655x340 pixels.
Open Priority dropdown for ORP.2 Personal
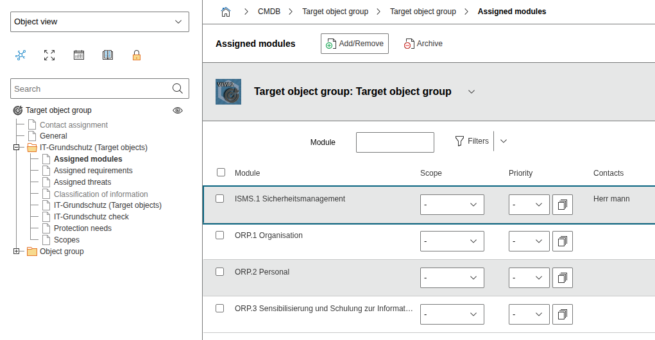(529, 278)
